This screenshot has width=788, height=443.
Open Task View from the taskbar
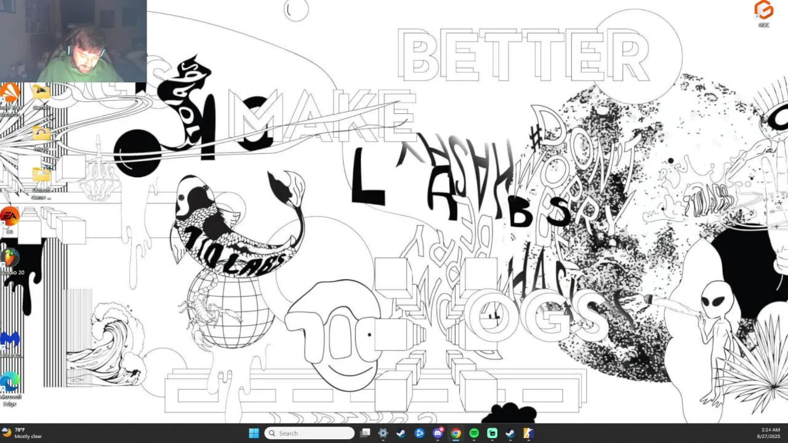pos(365,433)
